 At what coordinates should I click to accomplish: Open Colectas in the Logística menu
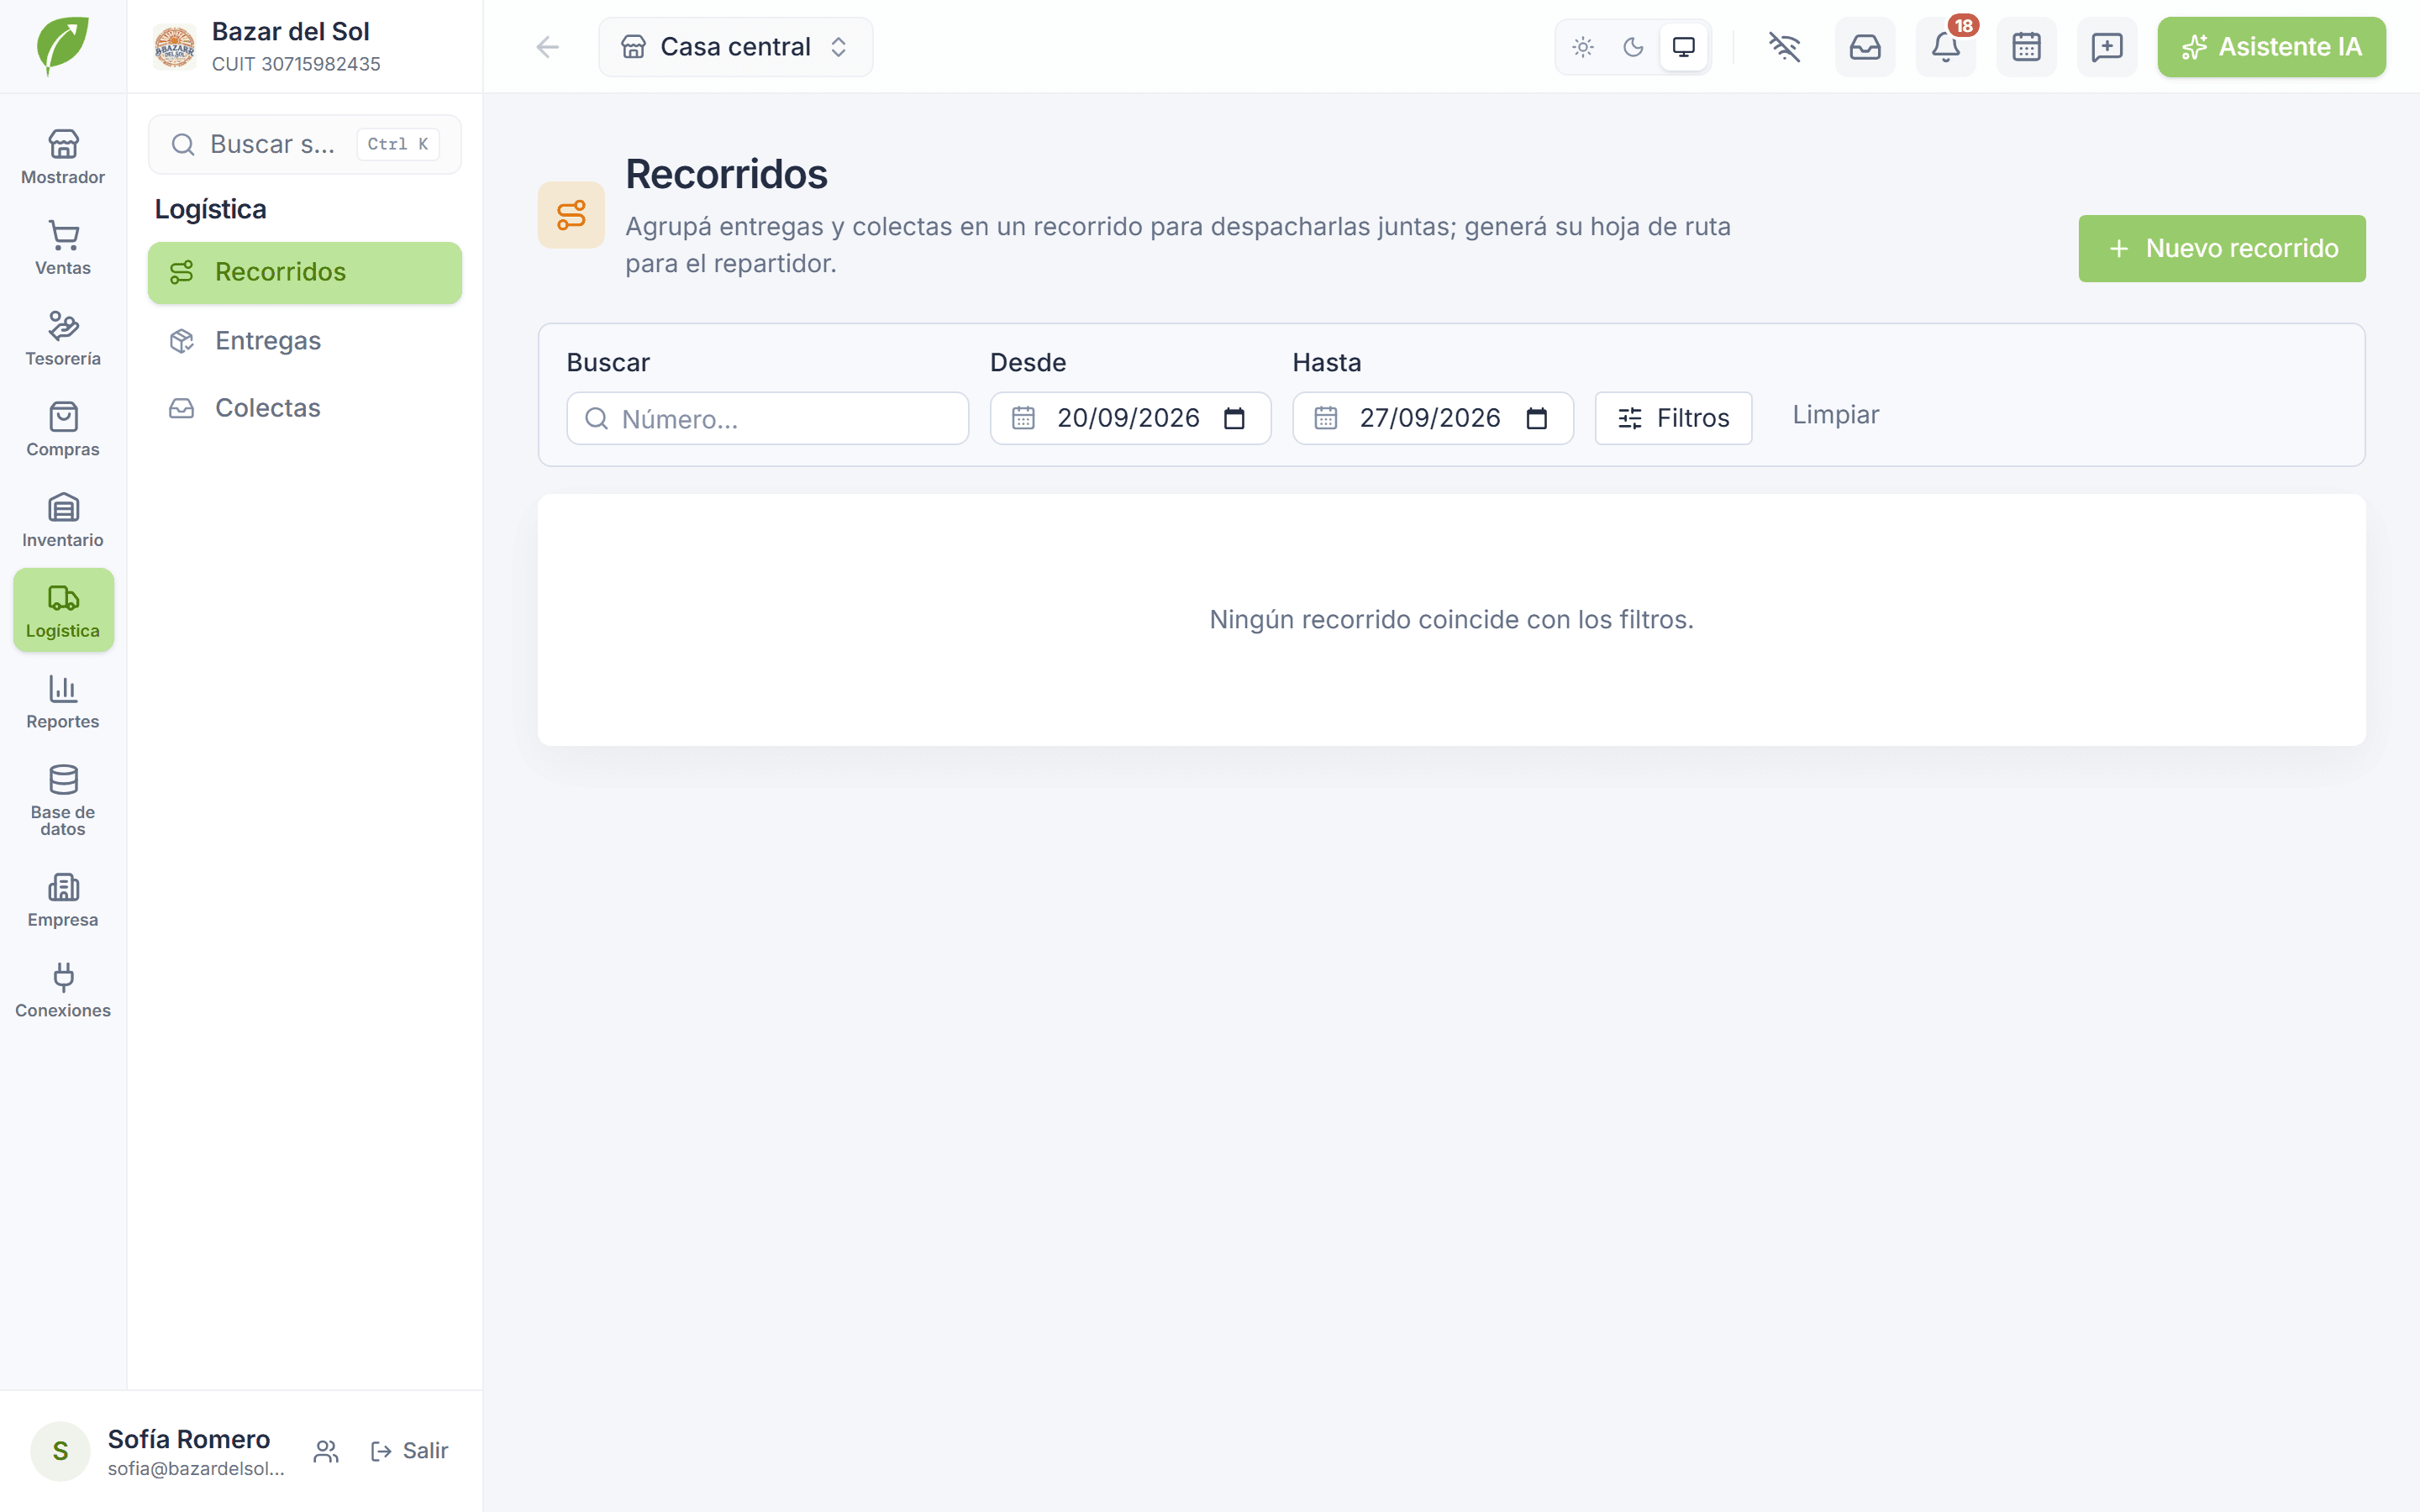[305, 408]
